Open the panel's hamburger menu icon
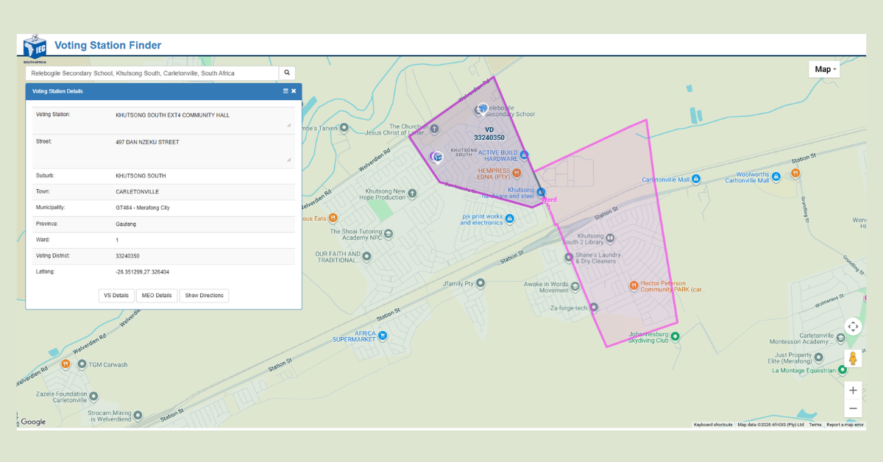 (286, 91)
